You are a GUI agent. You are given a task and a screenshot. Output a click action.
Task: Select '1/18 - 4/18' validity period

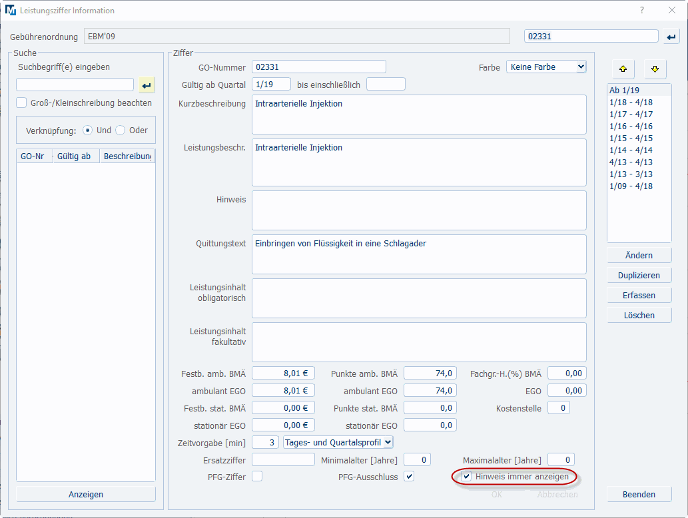631,103
